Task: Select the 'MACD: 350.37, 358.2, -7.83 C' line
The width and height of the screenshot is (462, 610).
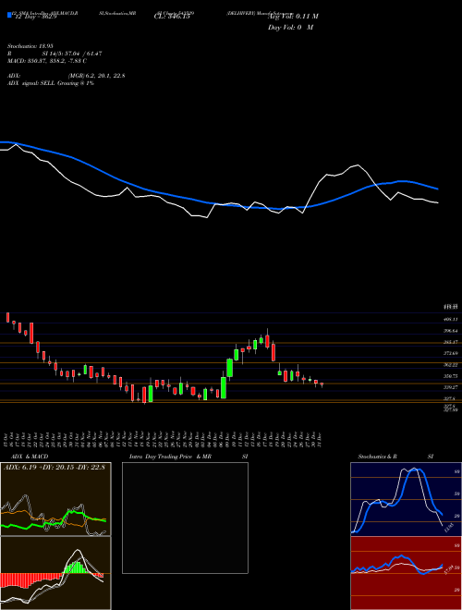Action: point(47,61)
